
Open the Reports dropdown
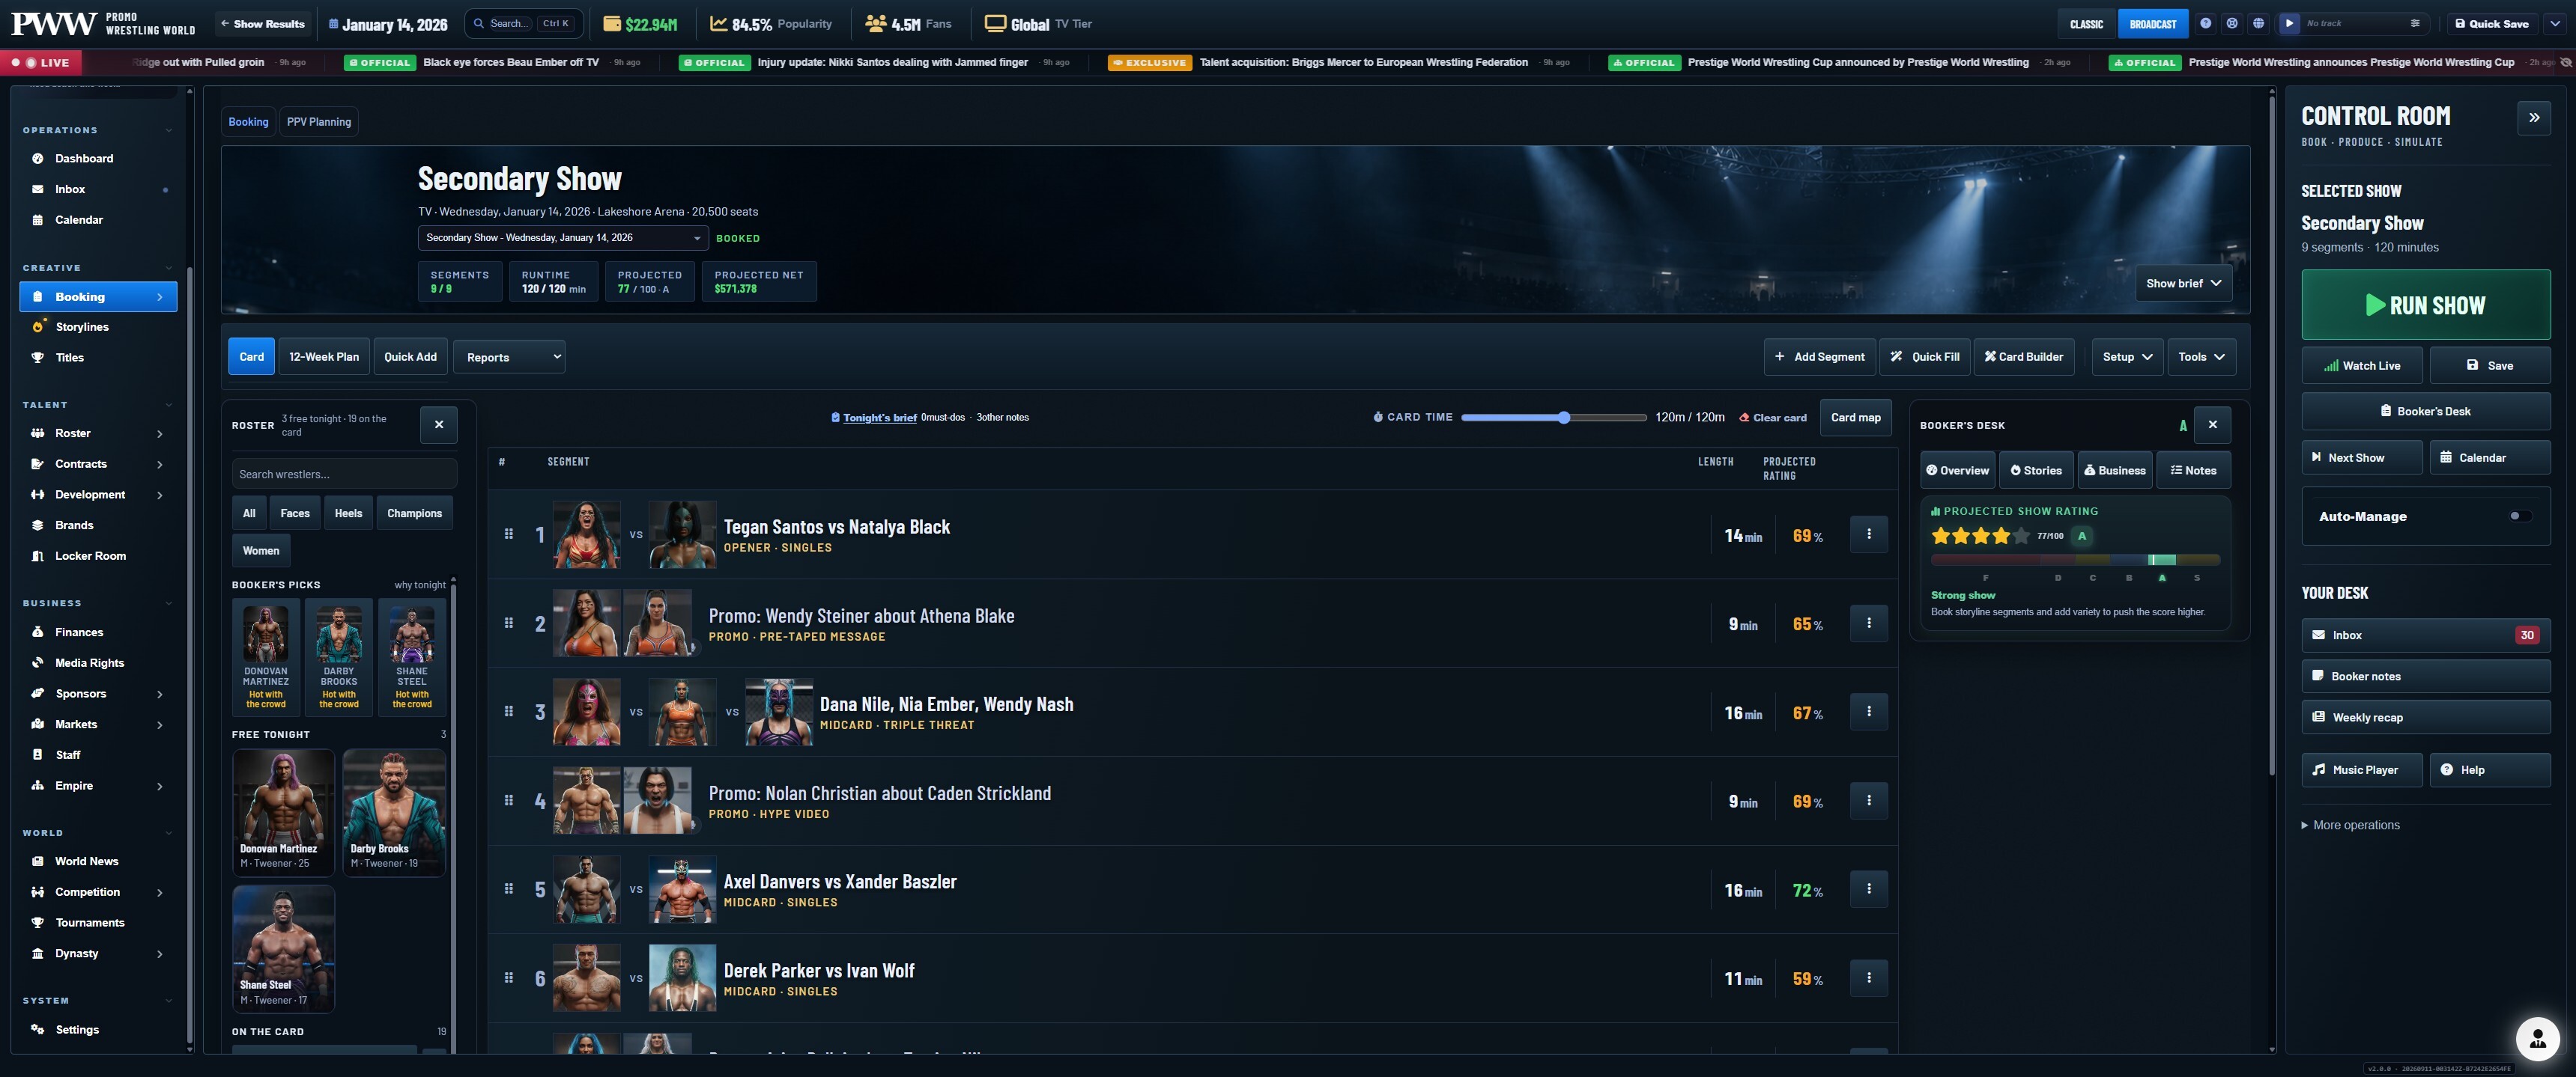(509, 357)
